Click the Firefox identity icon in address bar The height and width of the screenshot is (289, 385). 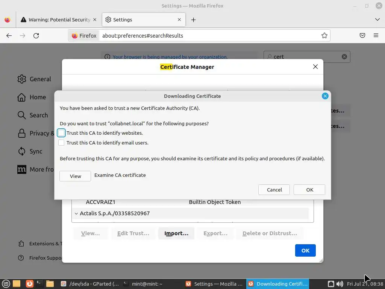point(84,36)
